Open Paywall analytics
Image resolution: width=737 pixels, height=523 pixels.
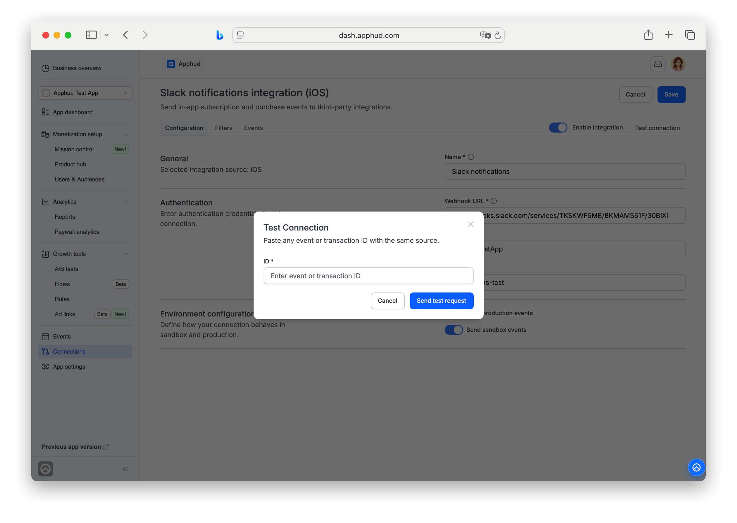77,232
